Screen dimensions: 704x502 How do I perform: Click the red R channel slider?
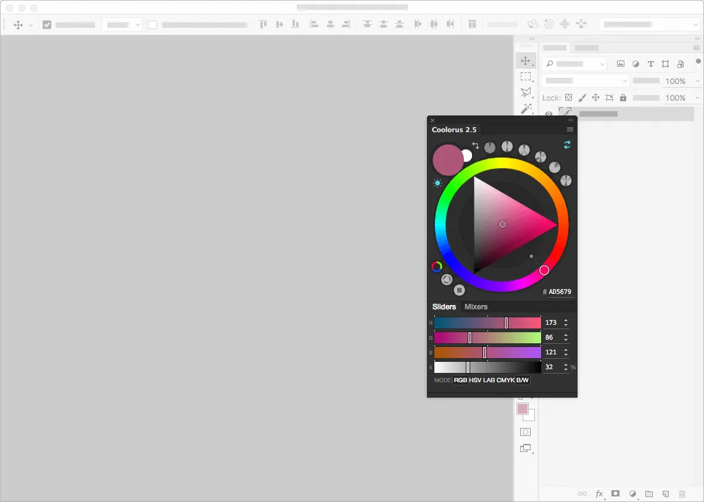487,323
